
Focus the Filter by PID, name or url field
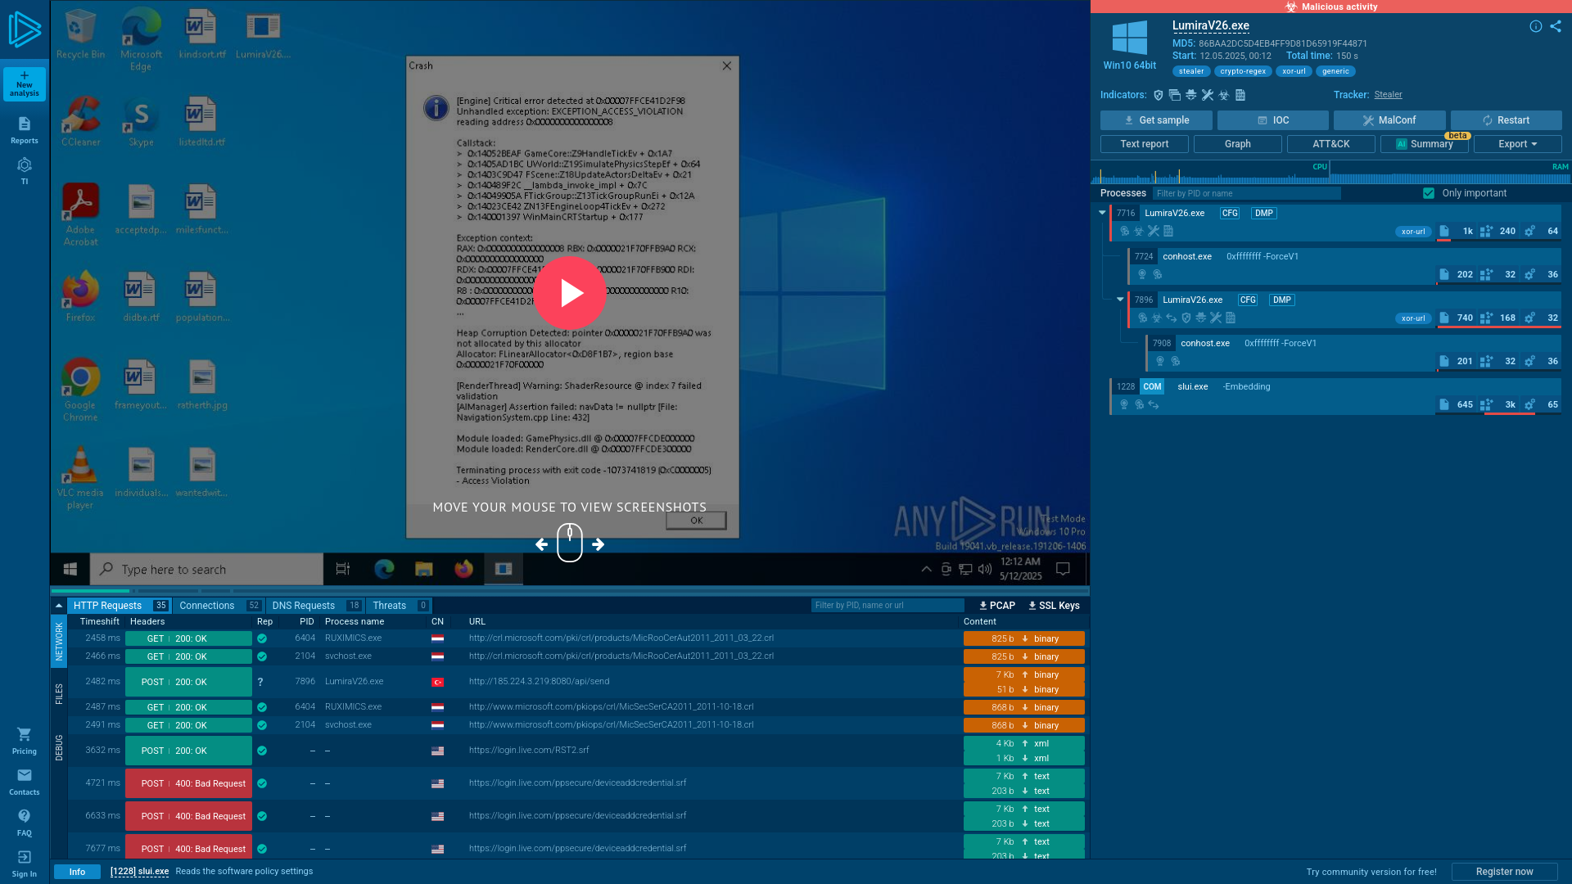pos(888,606)
